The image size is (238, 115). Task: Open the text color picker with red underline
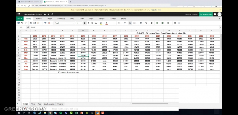(107, 23)
